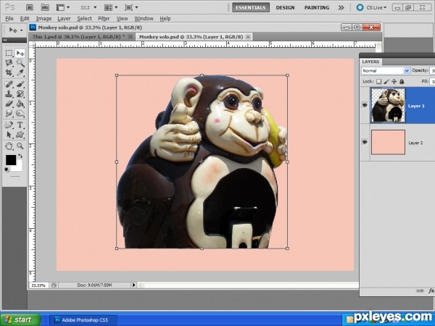435x326 pixels.
Task: Swap foreground and background colors
Action: point(20,156)
